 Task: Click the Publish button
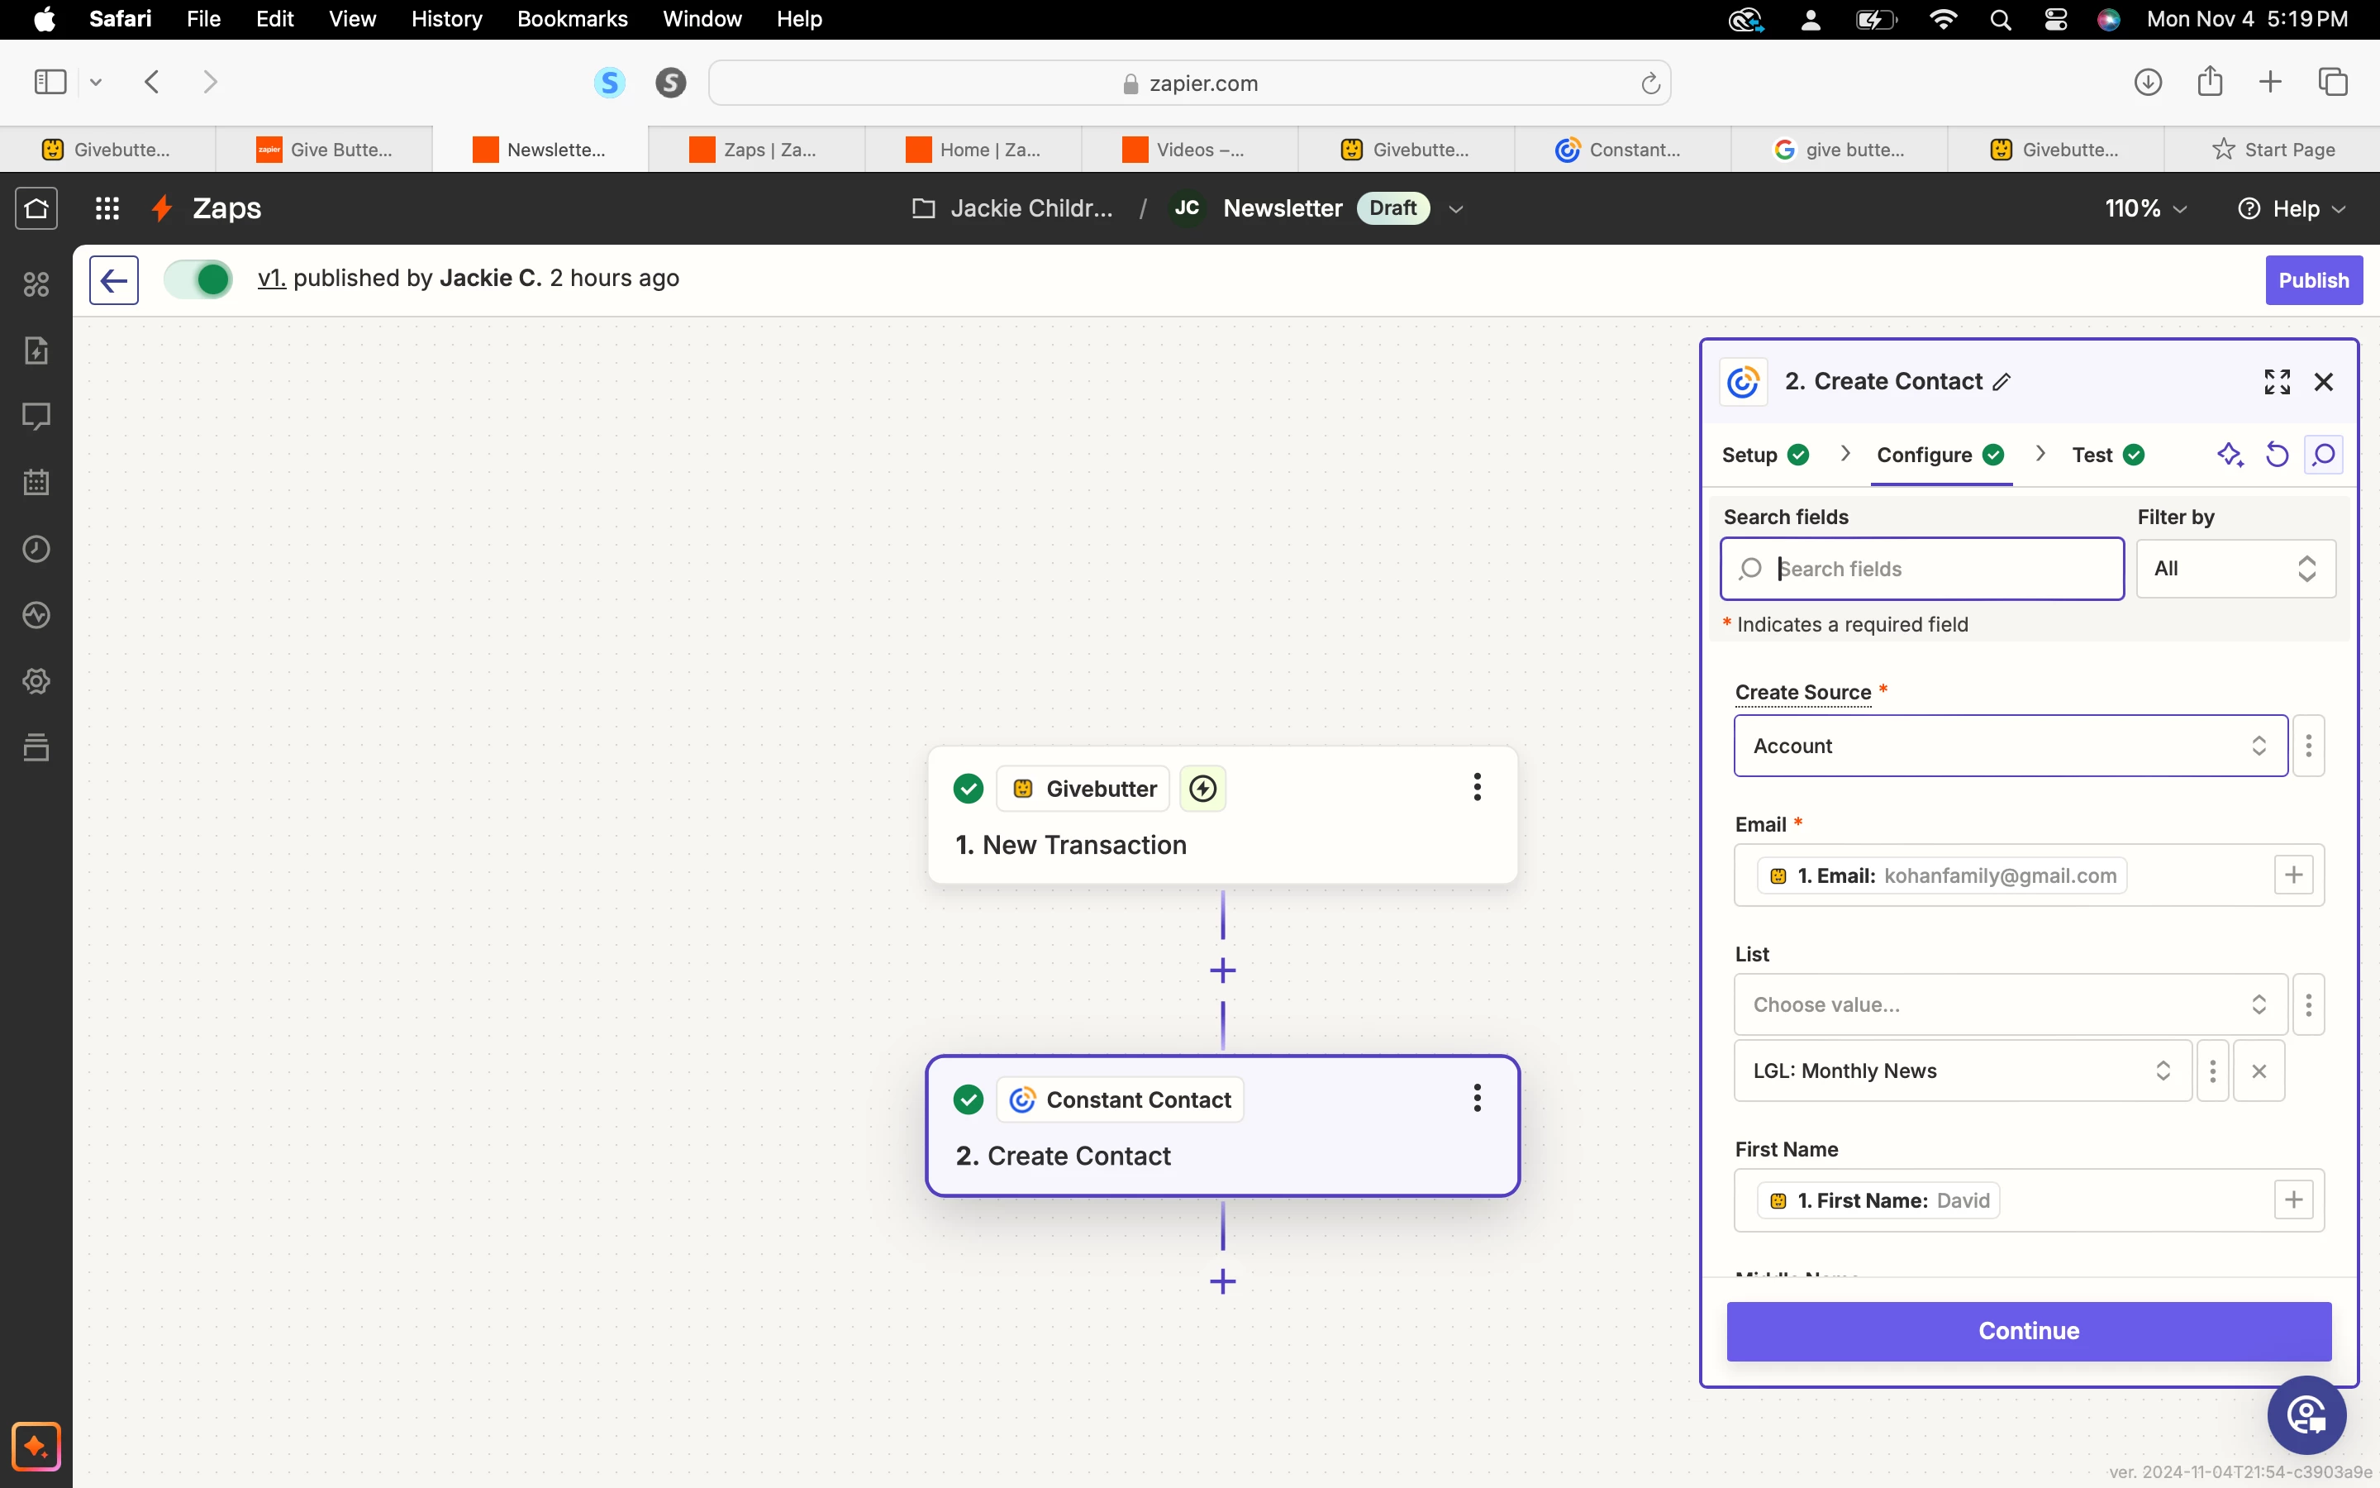coord(2312,280)
